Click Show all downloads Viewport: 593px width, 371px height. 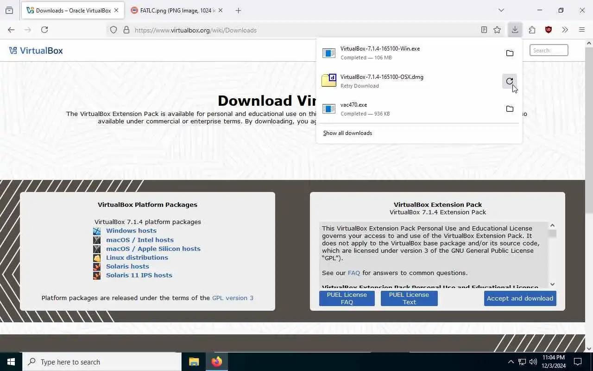(x=347, y=133)
